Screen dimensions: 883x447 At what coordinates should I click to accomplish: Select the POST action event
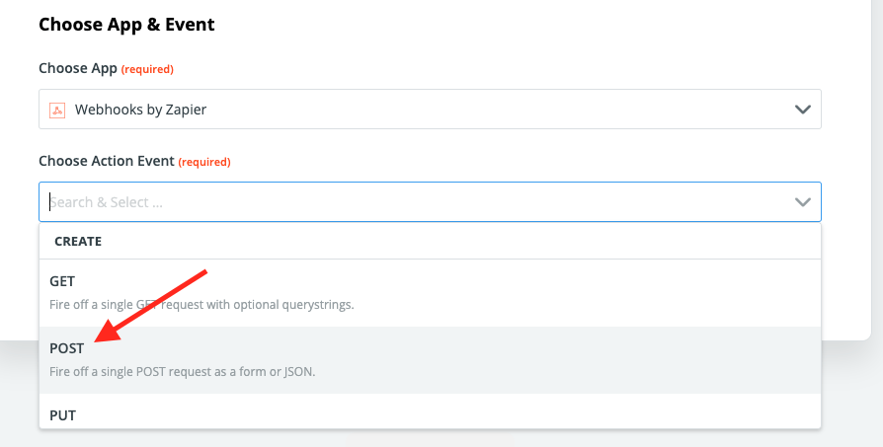(x=430, y=360)
